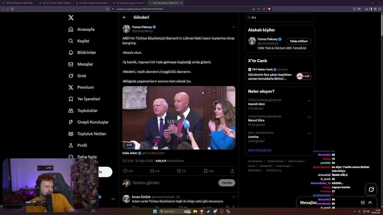Image resolution: width=383 pixels, height=215 pixels.
Task: Click the reply icon with 276
Action: click(125, 171)
